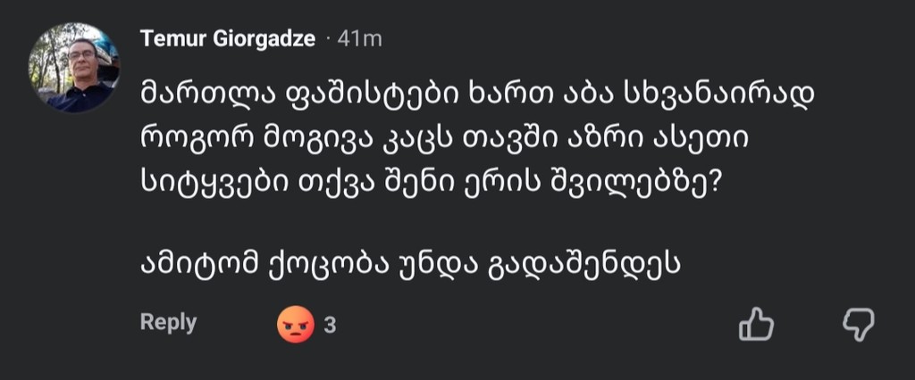Viewport: 915px width, 380px height.
Task: Click the word სიტყვები in the comment
Action: pyautogui.click(x=210, y=182)
